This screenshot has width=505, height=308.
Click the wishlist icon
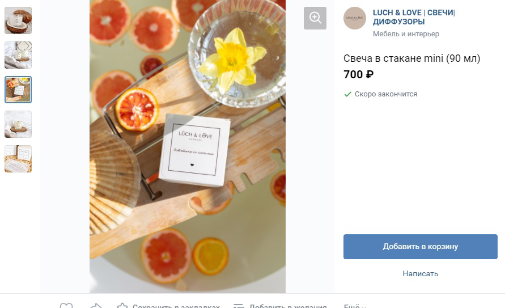pos(239,306)
